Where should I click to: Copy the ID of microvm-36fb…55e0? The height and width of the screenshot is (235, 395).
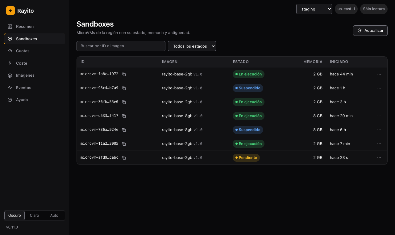tap(124, 102)
